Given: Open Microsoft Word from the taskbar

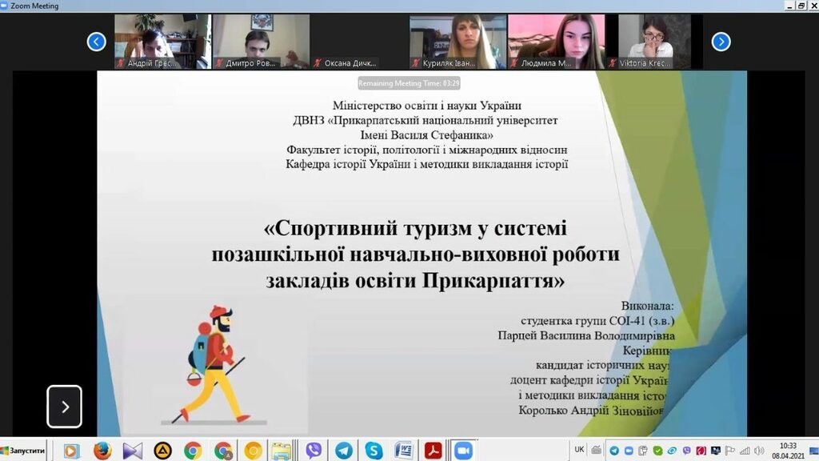Looking at the screenshot, I should [x=403, y=451].
